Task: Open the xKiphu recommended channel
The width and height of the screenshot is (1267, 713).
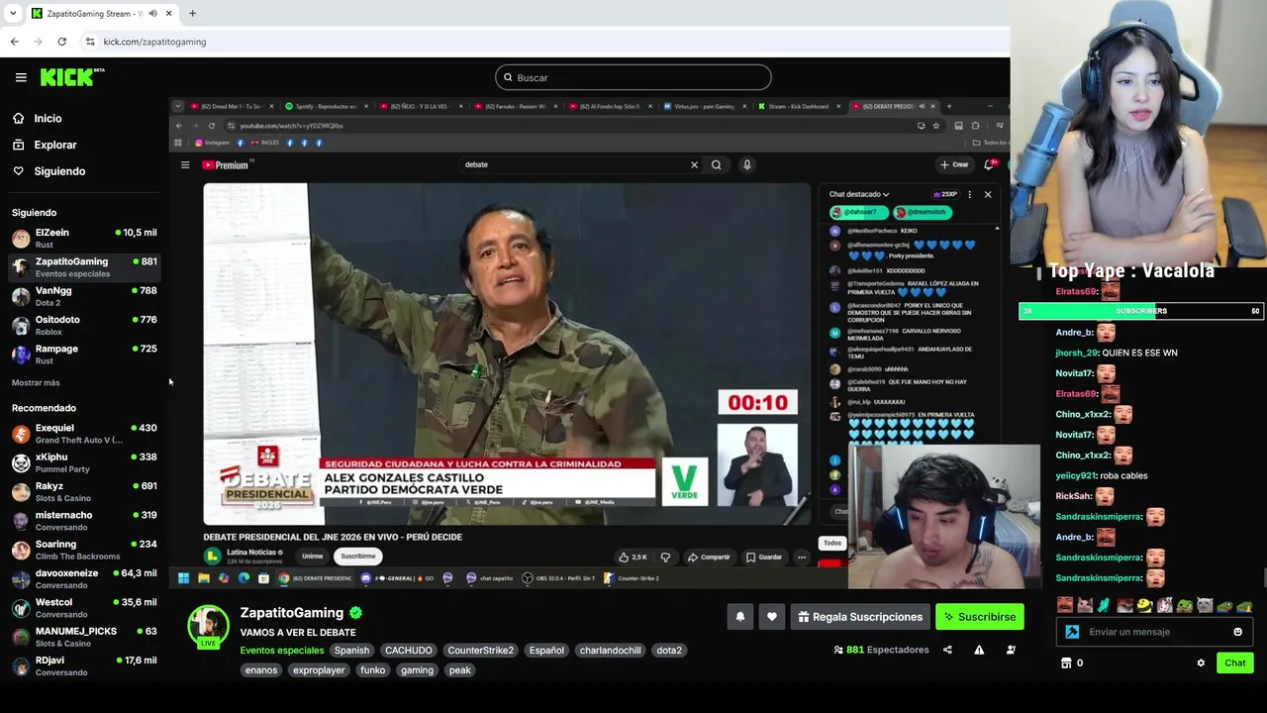Action: 84,462
